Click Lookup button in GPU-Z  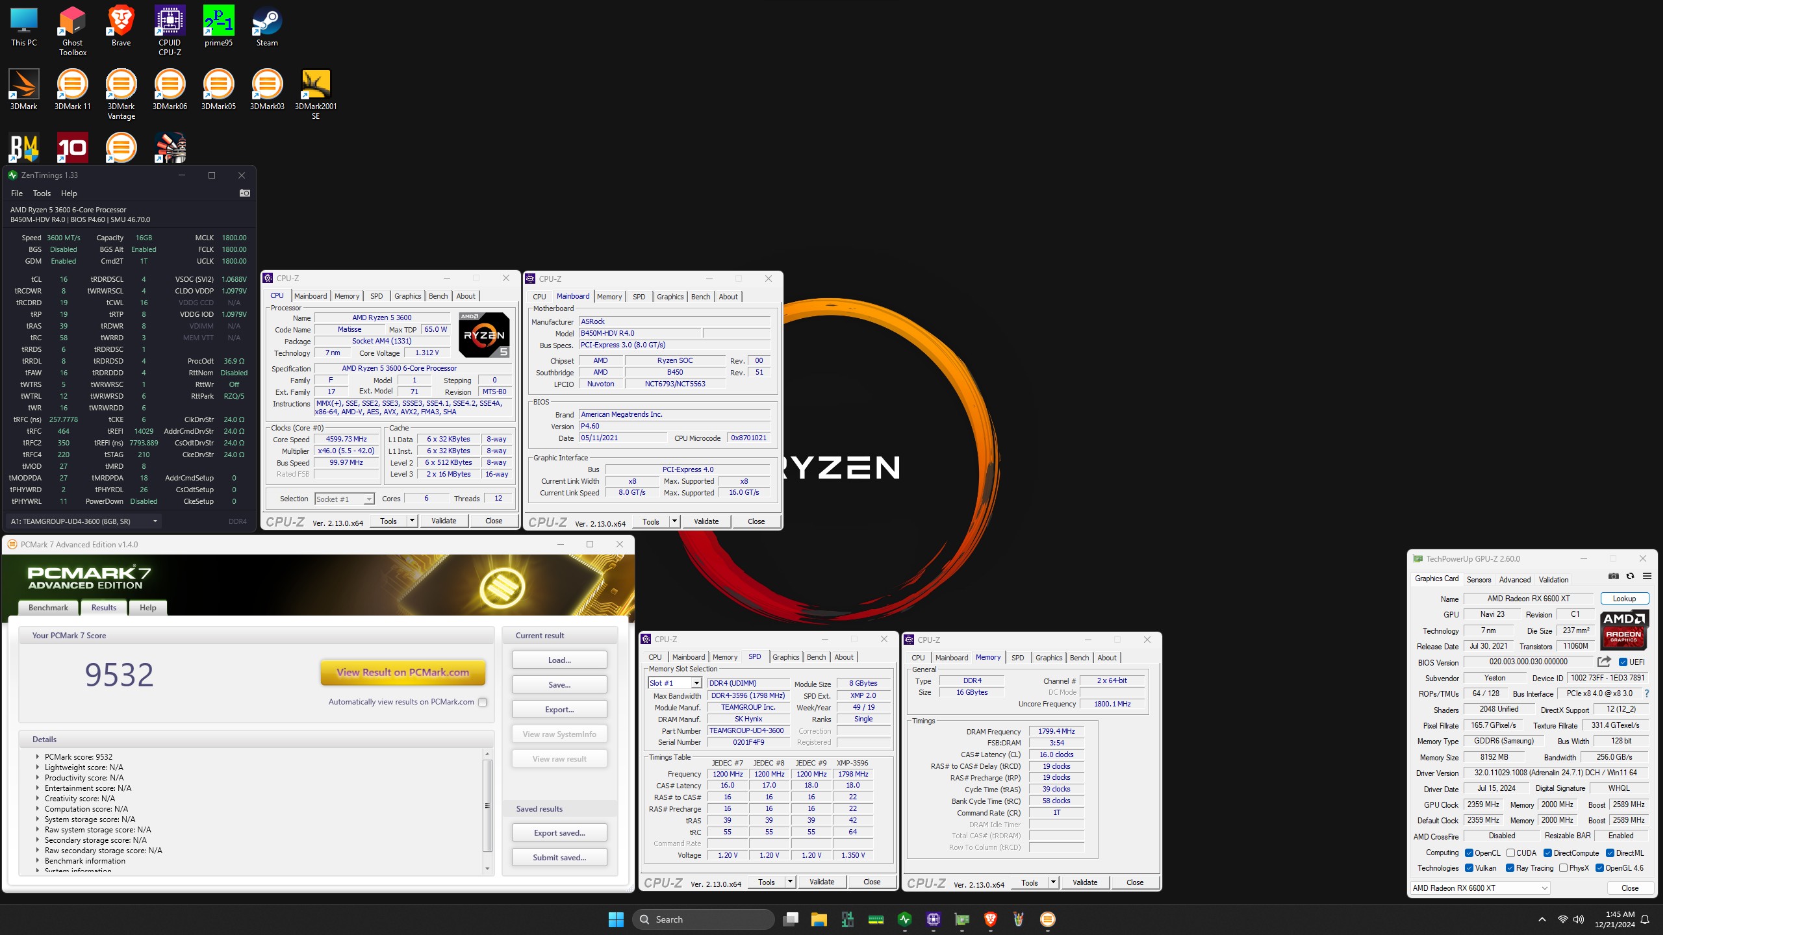coord(1624,599)
